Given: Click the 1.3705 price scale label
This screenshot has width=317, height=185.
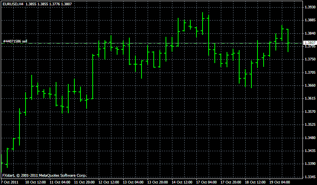Looking at the screenshot, I should pos(310,73).
